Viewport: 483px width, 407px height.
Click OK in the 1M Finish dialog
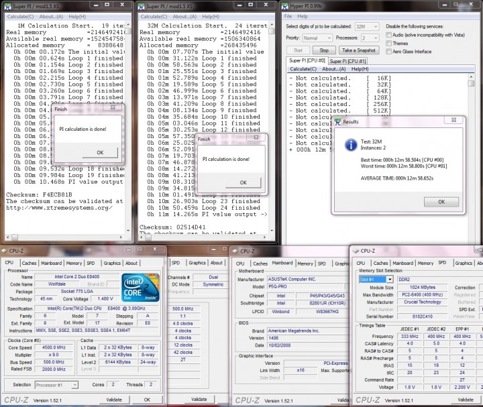(100, 152)
